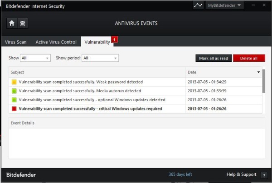Click the non-bold date 2013-07-05 - 01:26:26

point(207,100)
